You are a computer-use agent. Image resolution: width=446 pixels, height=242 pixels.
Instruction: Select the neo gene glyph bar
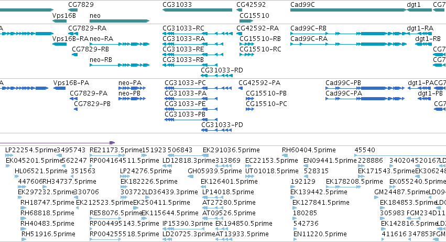point(119,21)
